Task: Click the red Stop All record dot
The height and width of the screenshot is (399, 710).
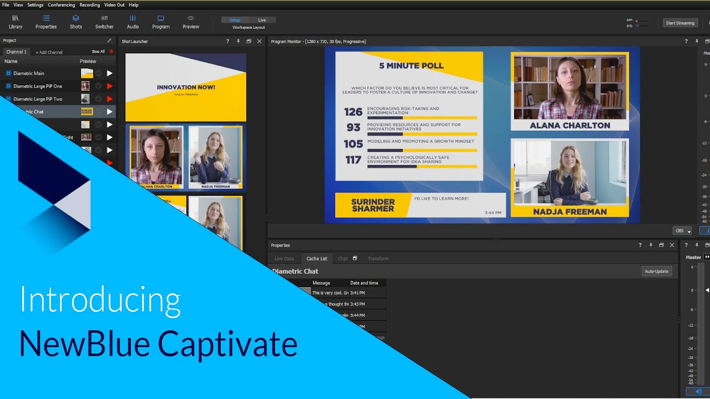Action: 111,52
